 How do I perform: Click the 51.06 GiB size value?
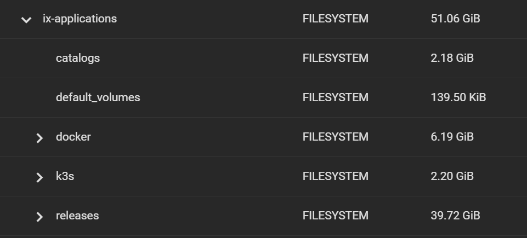click(455, 19)
